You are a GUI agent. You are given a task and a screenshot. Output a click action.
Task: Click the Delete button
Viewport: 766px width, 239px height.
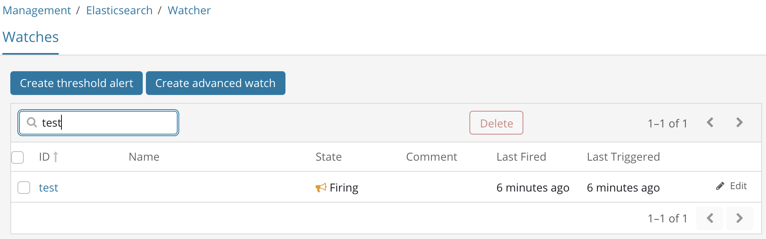tap(496, 123)
